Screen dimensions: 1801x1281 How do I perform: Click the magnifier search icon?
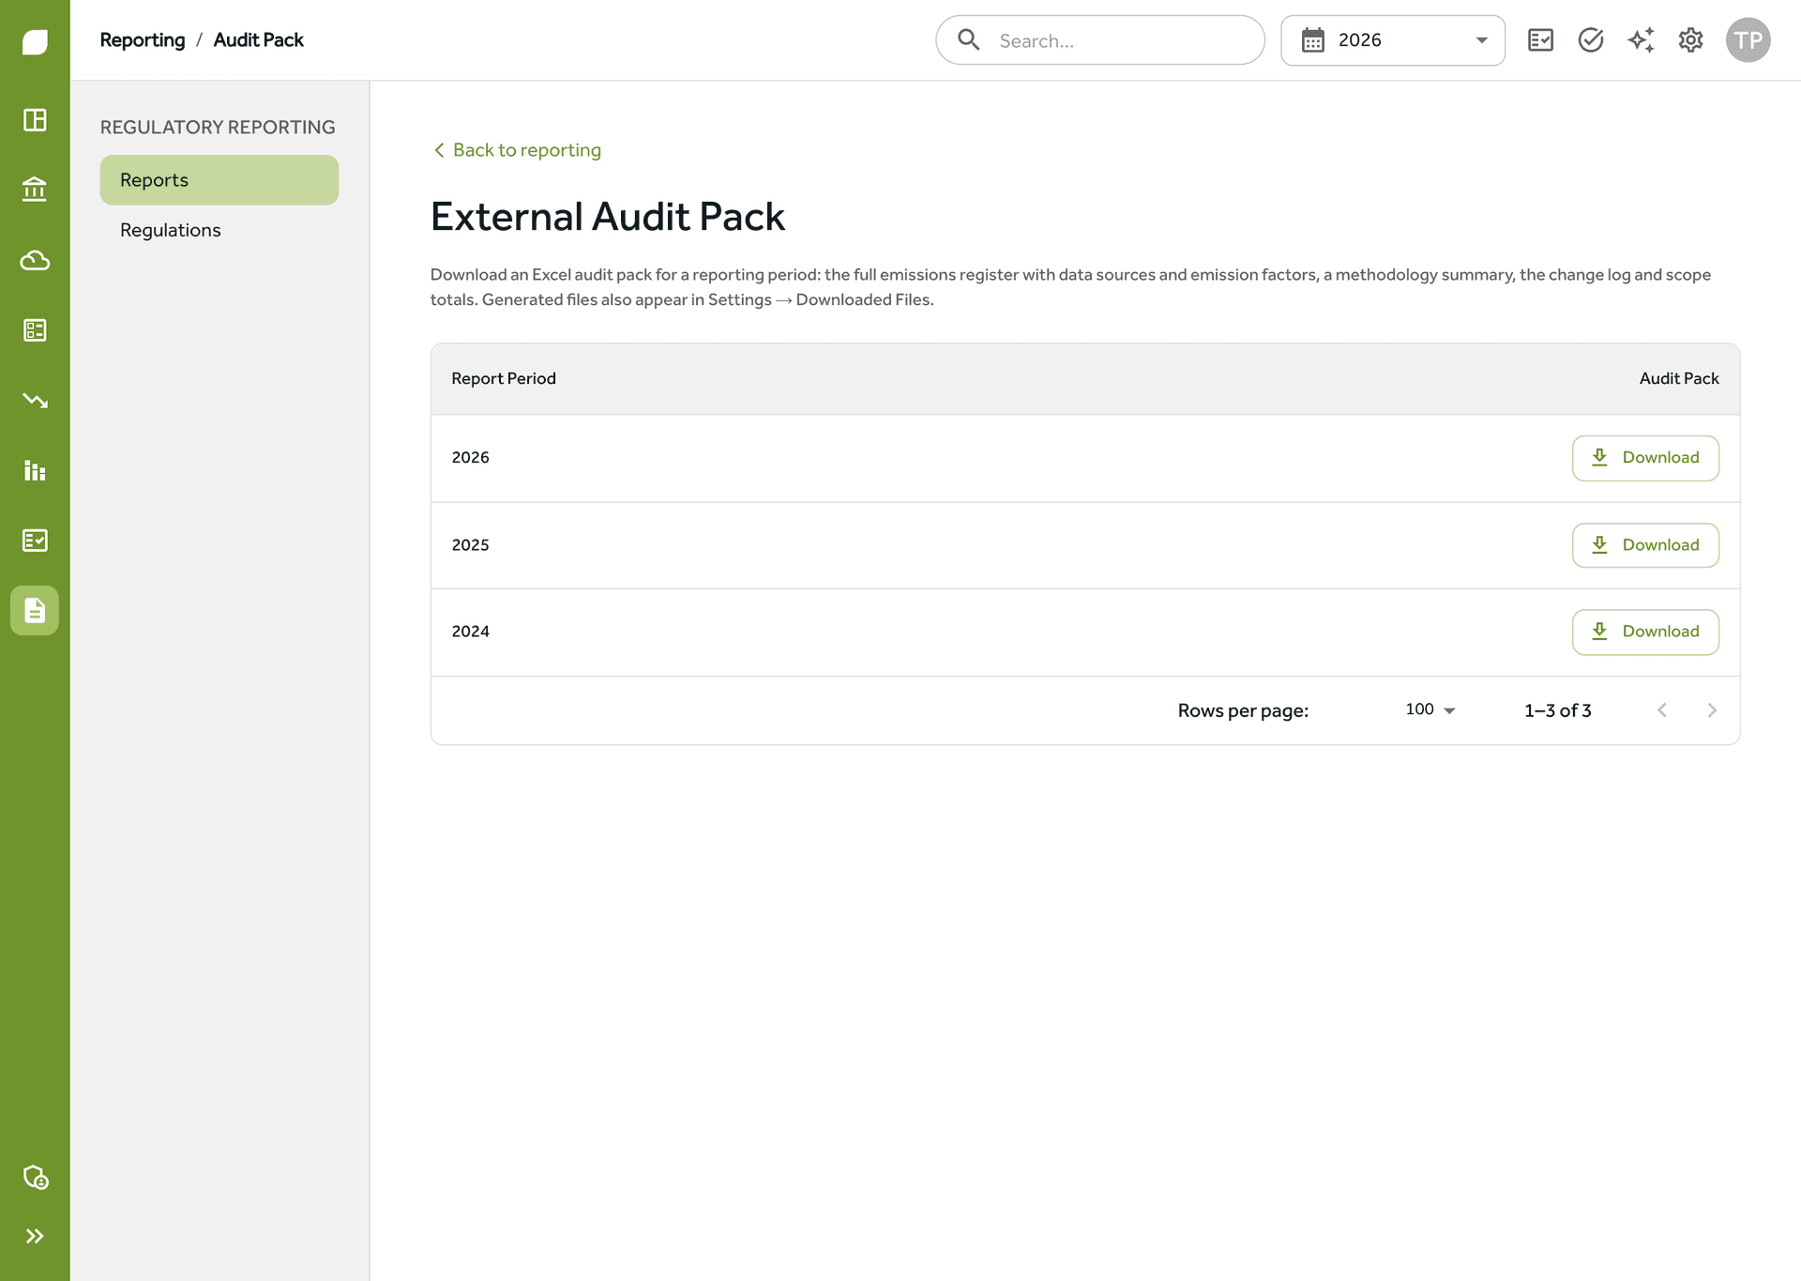(x=969, y=40)
